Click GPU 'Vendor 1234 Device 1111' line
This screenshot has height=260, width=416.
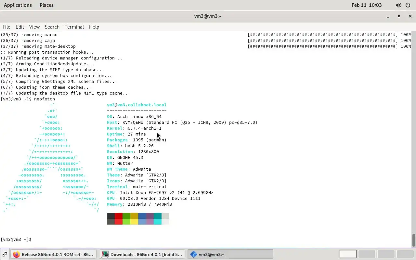pos(154,199)
